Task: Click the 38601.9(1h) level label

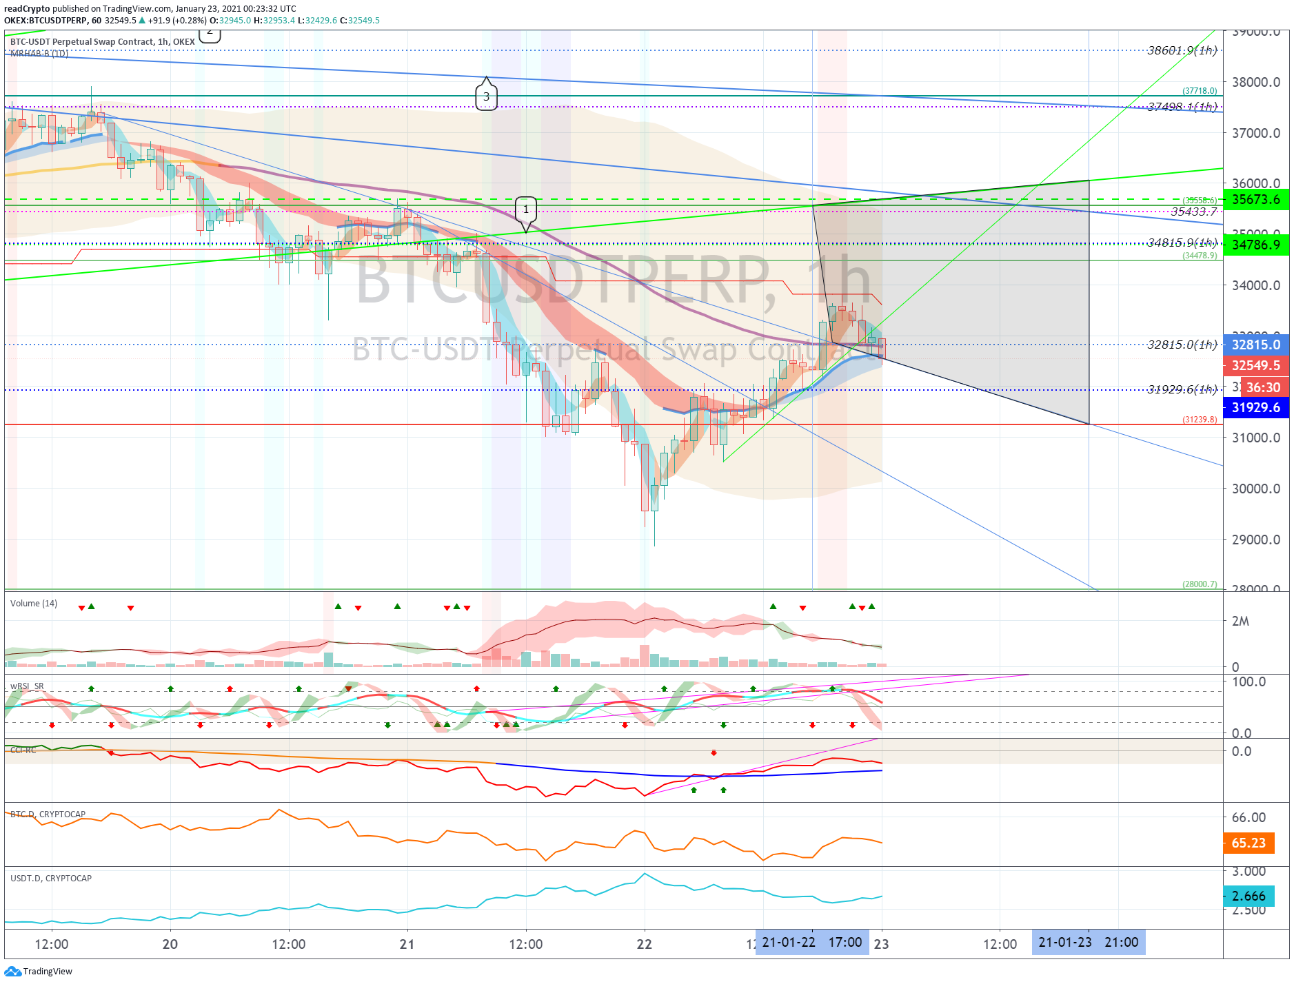Action: (x=1182, y=50)
